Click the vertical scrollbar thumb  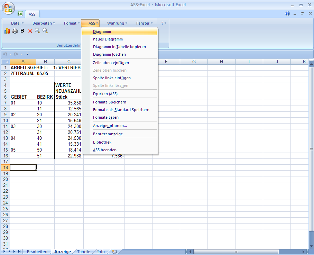(311, 149)
